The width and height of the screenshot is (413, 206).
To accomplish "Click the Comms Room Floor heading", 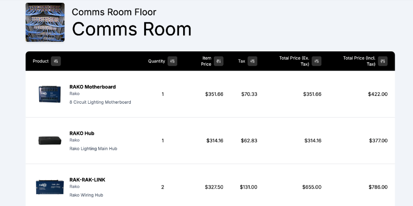I will pos(114,12).
